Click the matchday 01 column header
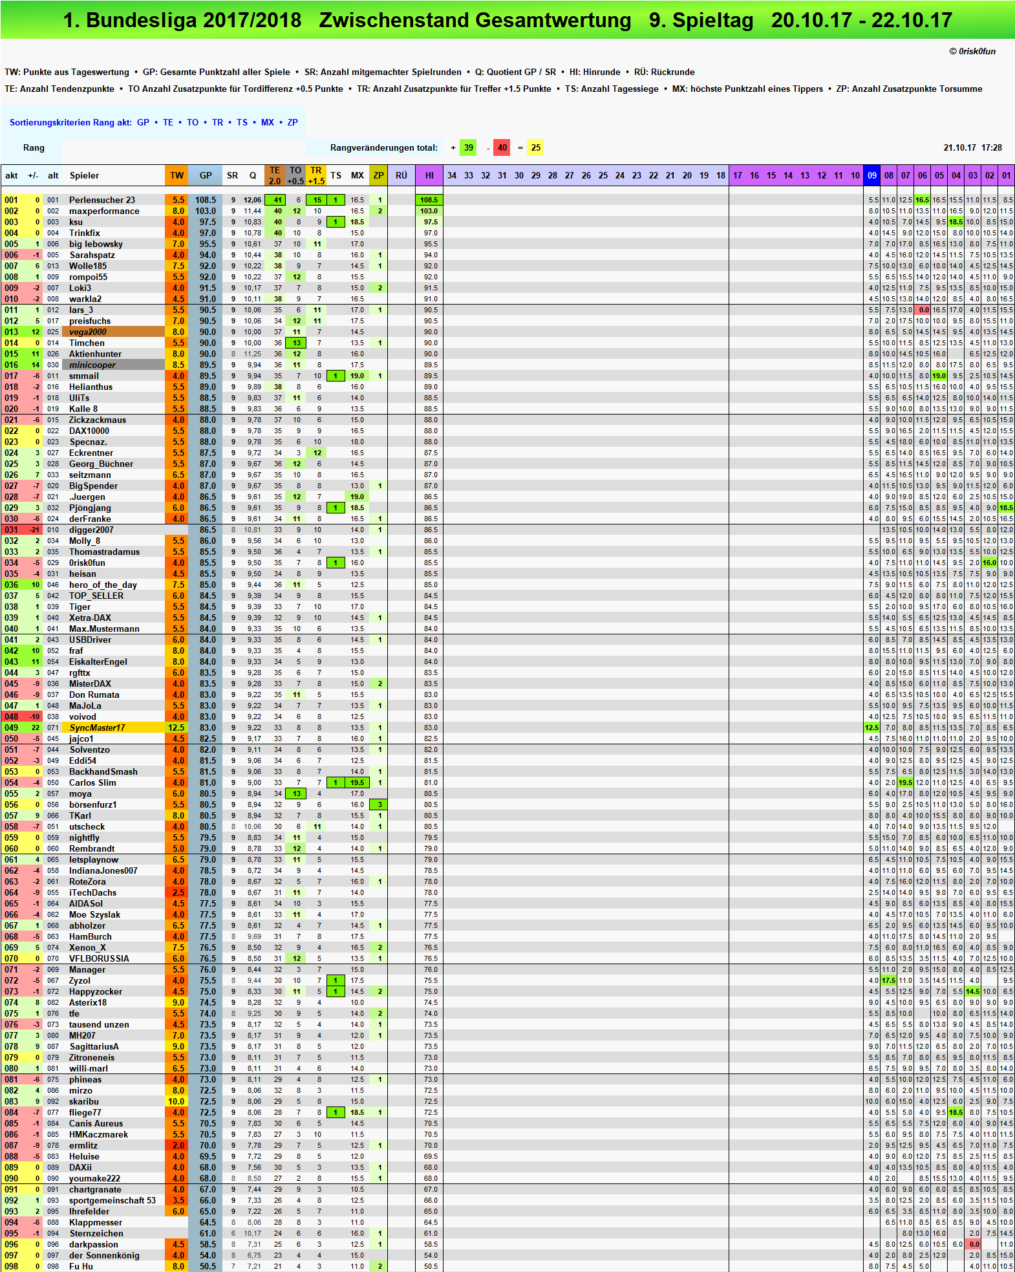 pyautogui.click(x=1007, y=175)
